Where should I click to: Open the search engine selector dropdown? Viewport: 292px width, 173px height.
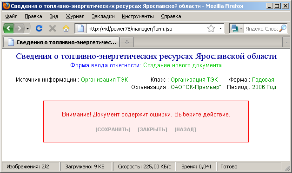click(x=237, y=29)
